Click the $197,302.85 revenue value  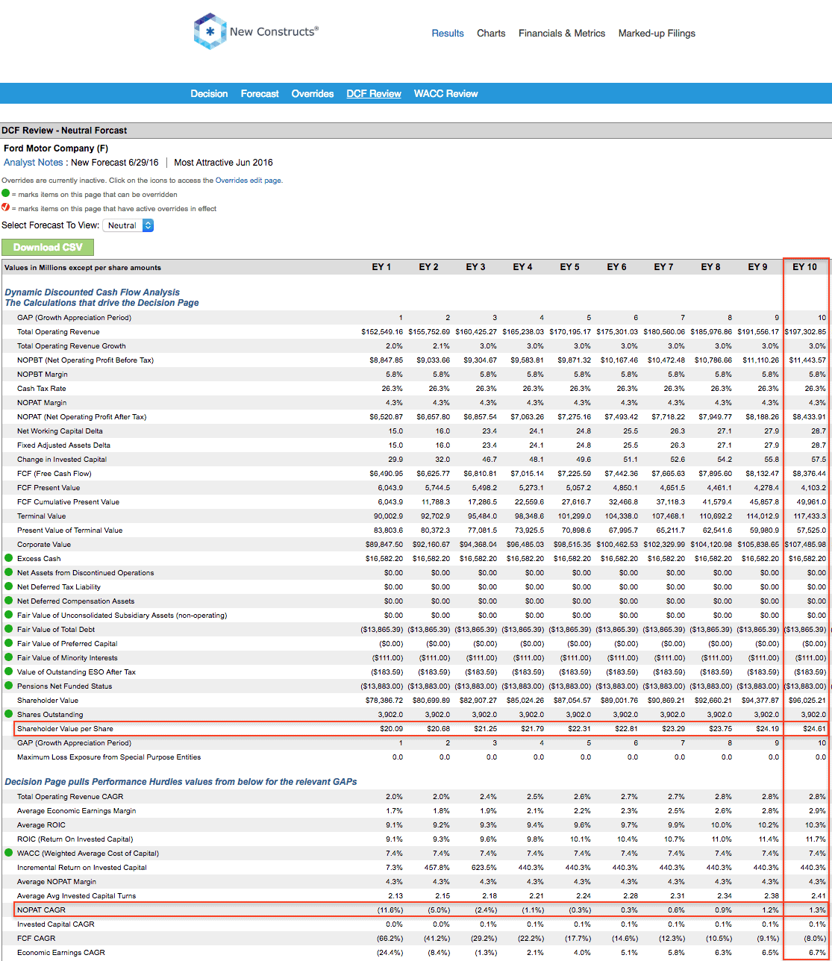click(805, 331)
